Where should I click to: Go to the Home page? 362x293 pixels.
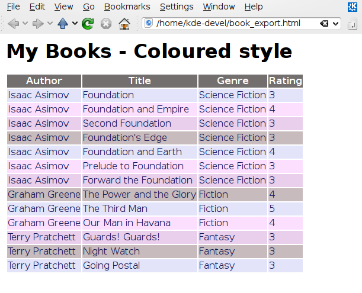124,24
